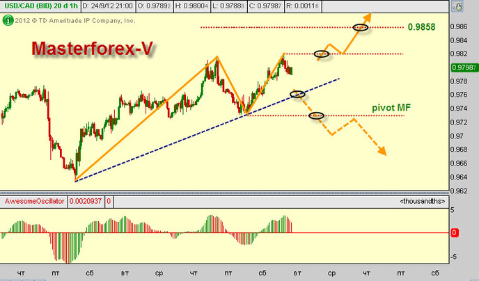The height and width of the screenshot is (281, 479).
Task: Click the Range value R: 0.0011
Action: click(302, 6)
